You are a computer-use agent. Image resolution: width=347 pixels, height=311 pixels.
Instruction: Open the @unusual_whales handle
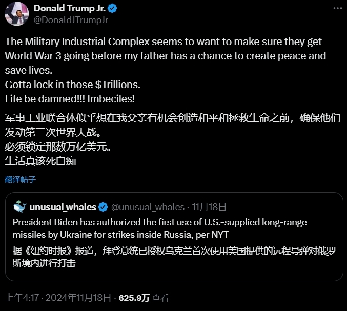tap(148, 207)
